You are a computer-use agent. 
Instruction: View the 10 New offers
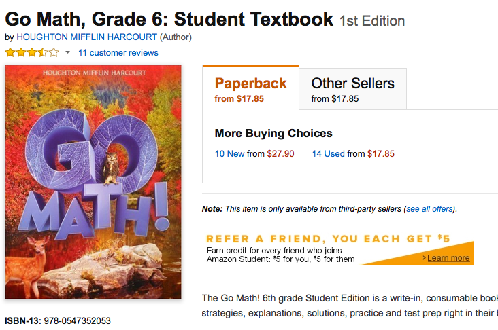[x=229, y=154]
